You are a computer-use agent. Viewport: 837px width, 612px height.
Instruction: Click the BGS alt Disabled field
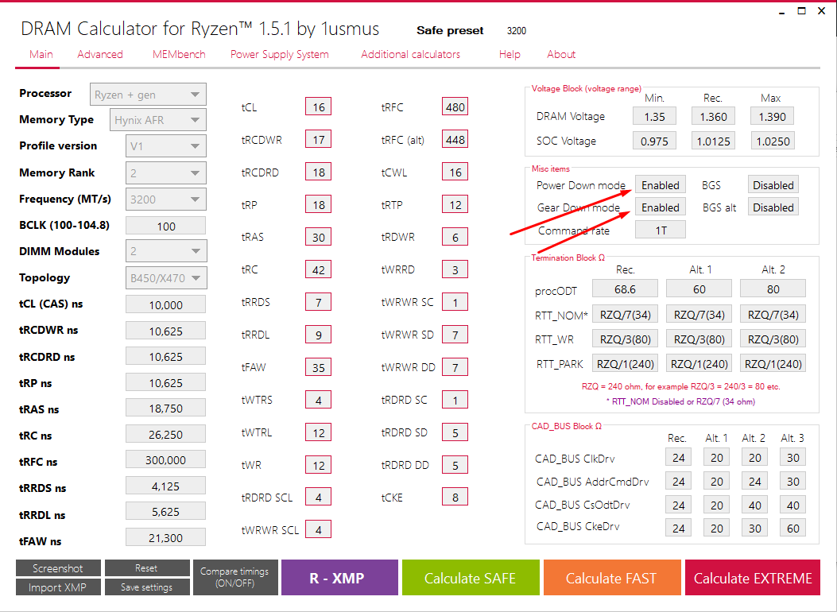(773, 207)
